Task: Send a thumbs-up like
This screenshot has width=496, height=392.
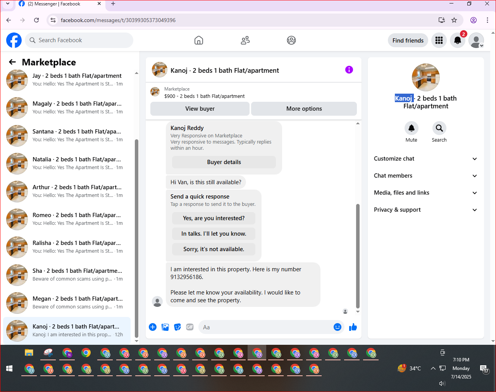Action: [x=353, y=327]
